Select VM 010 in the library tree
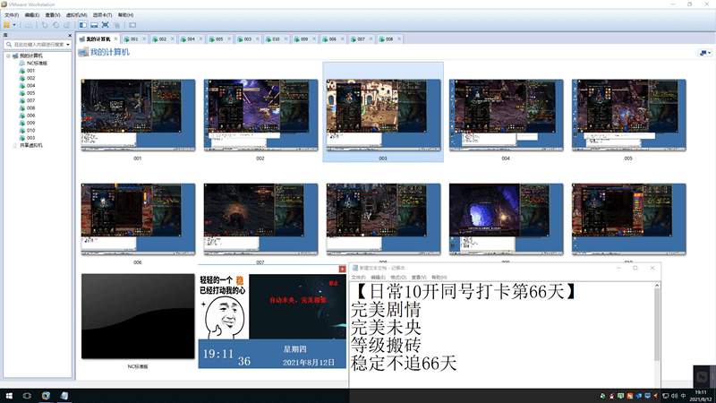 pos(28,130)
